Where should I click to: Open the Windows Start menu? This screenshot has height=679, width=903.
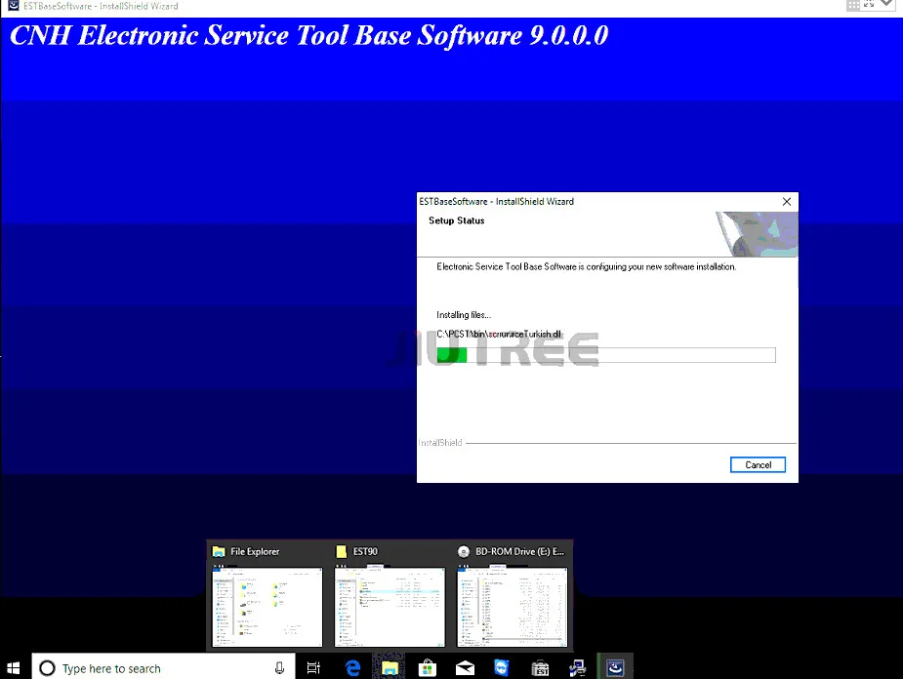pyautogui.click(x=14, y=668)
